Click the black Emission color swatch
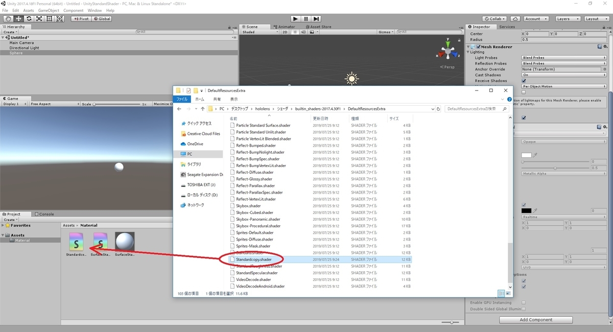 [x=526, y=210]
